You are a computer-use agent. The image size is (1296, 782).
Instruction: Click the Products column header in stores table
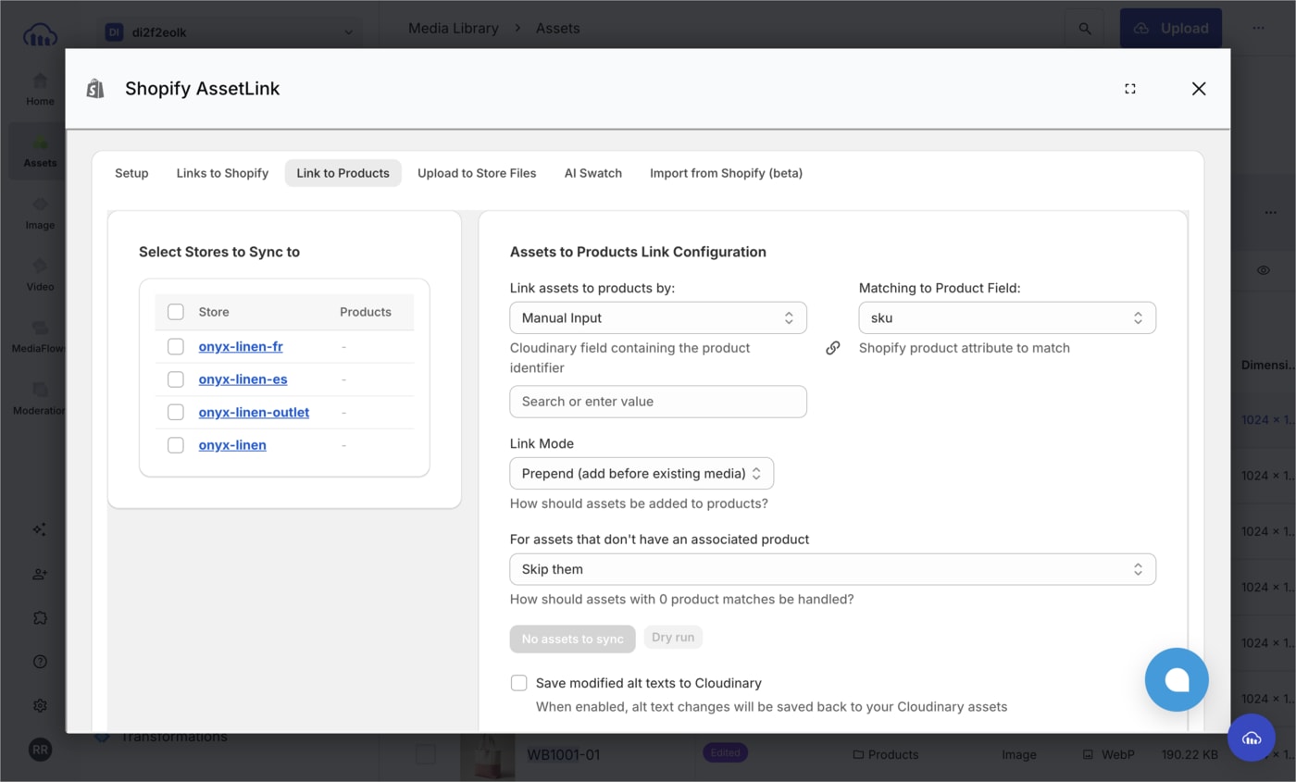(x=366, y=312)
